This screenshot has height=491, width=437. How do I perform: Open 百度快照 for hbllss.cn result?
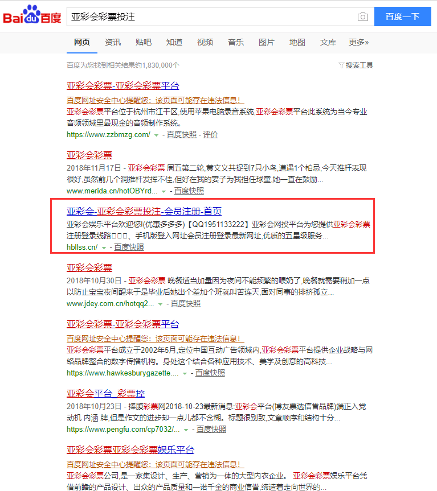click(129, 247)
